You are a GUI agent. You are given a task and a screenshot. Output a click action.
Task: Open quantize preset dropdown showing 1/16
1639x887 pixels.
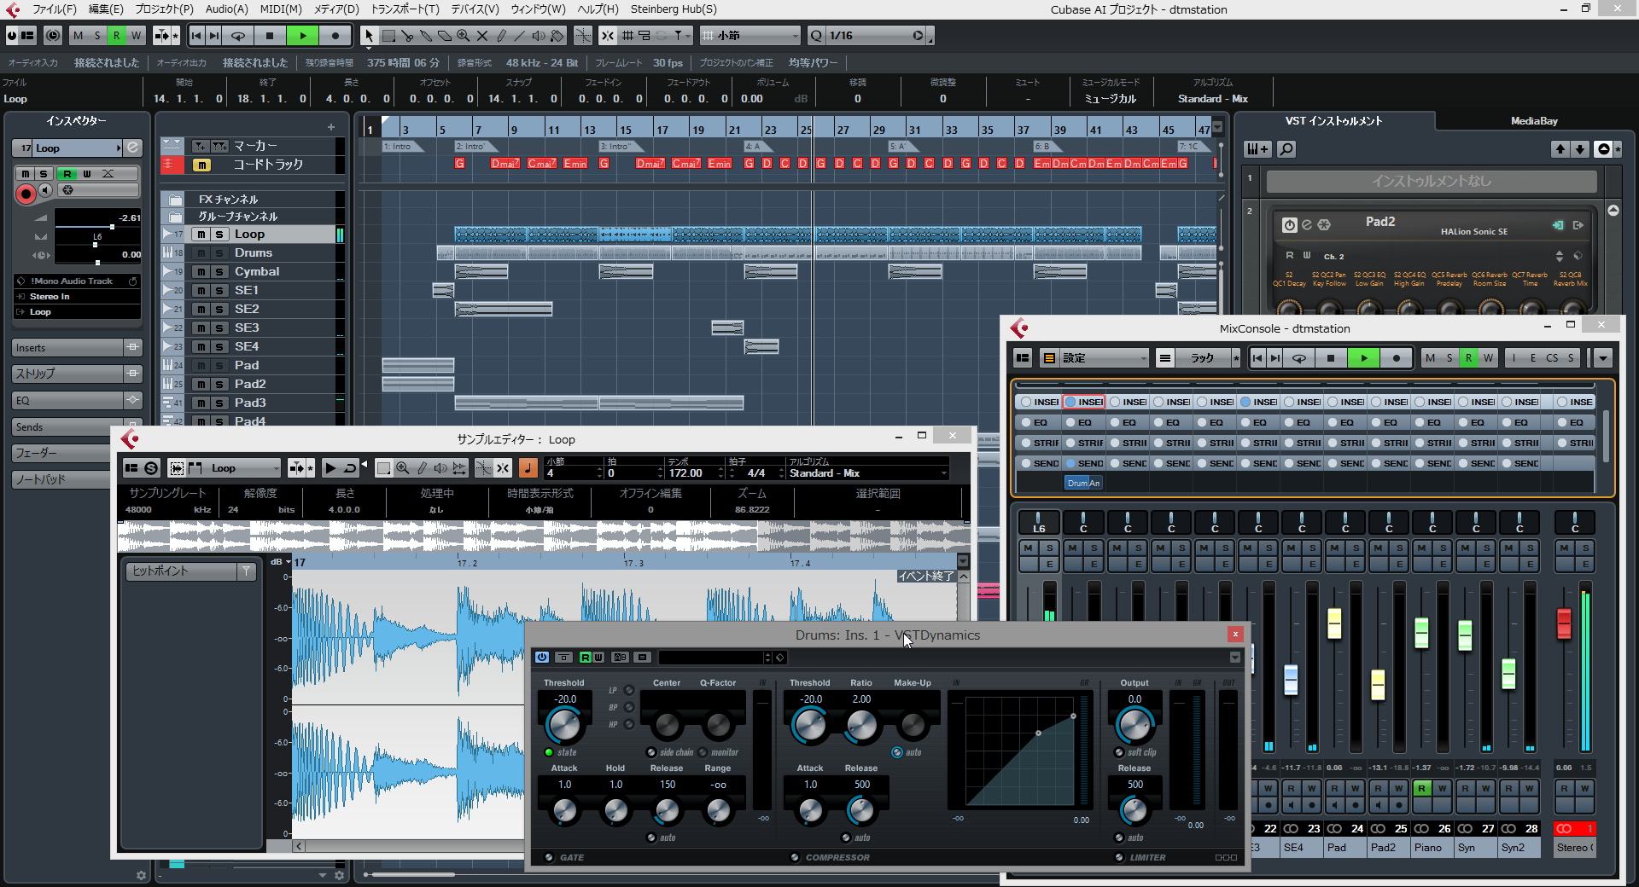point(876,36)
